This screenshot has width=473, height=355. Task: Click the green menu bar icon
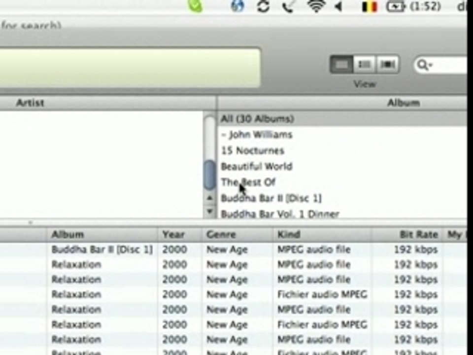coord(195,6)
